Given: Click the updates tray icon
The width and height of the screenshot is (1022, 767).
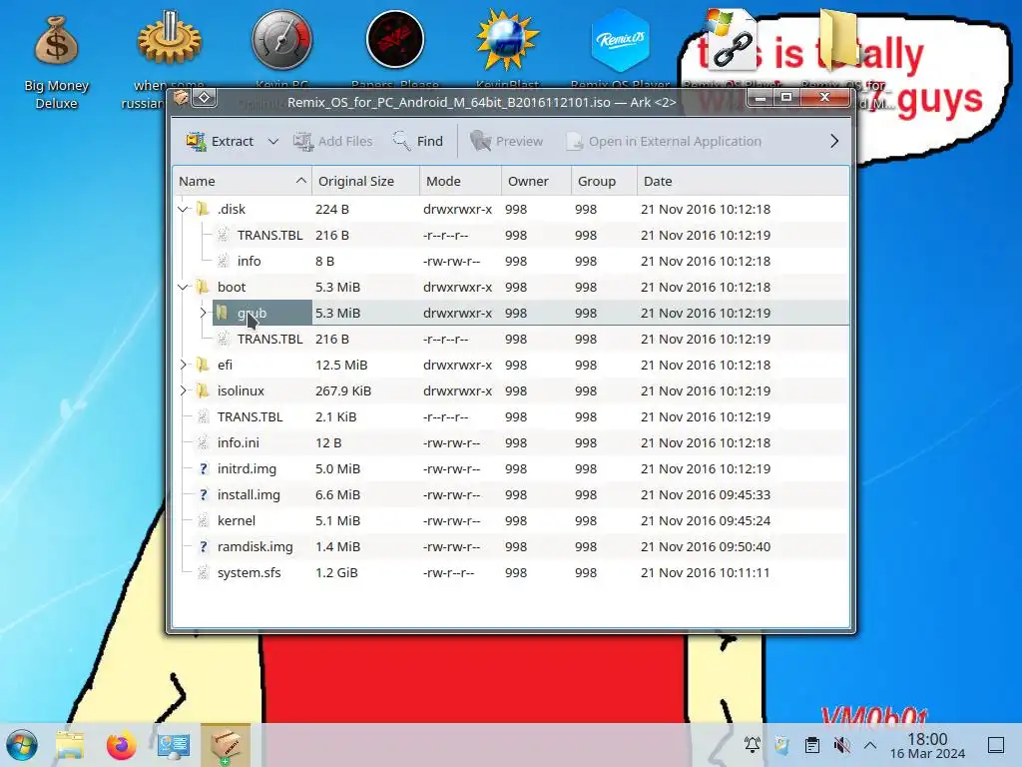Looking at the screenshot, I should [781, 745].
